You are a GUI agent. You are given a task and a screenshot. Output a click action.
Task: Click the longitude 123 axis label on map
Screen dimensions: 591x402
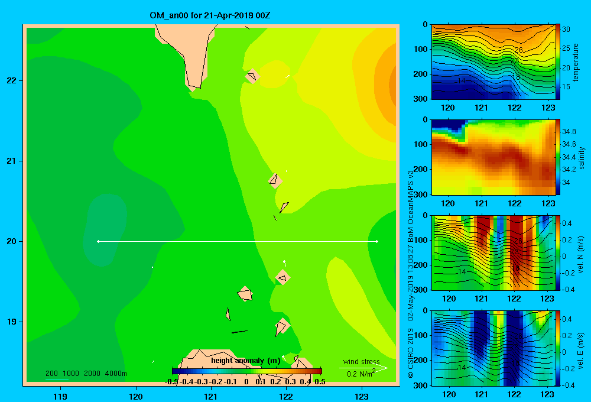362,396
